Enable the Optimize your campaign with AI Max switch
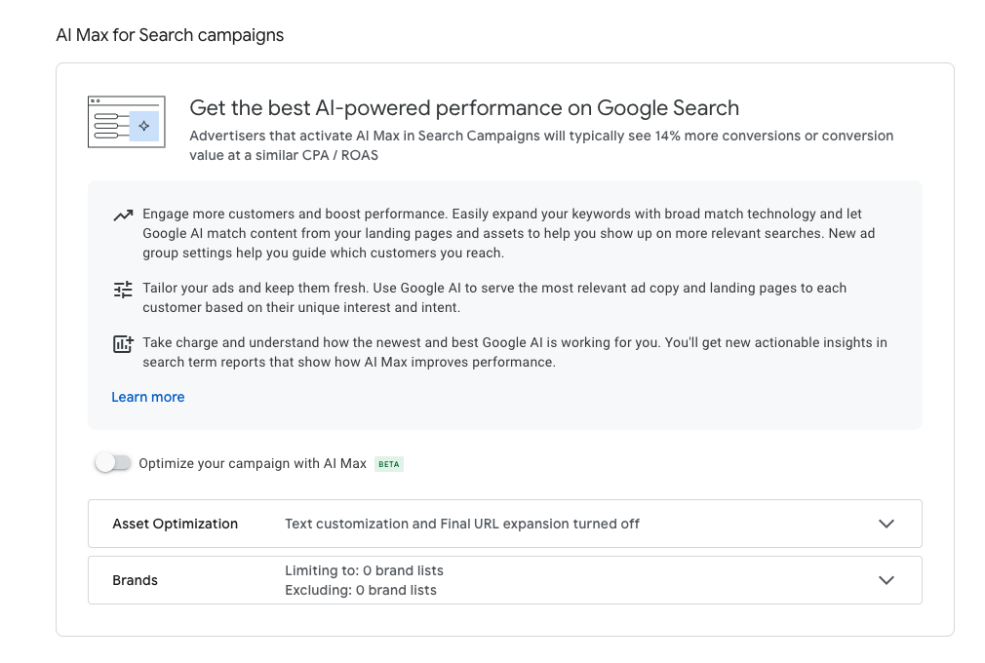This screenshot has height=663, width=985. coord(113,463)
